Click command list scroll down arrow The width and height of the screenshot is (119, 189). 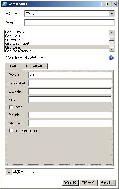click(x=112, y=49)
